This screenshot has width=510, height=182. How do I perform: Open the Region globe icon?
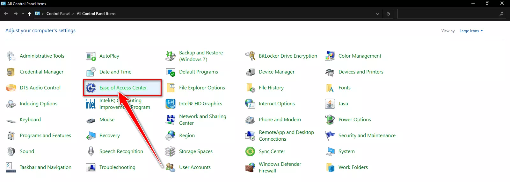(171, 136)
